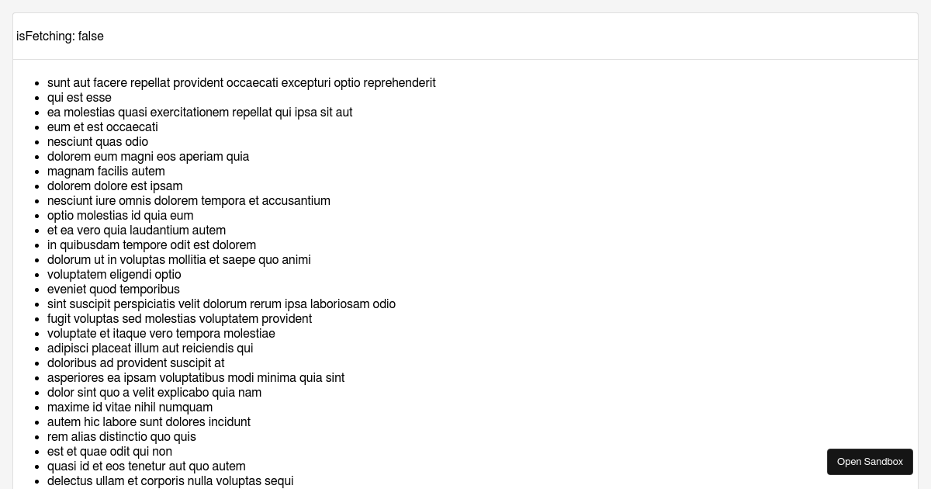931x489 pixels.
Task: Click 'voluptatem eligendi optio' list item
Action: 114,275
